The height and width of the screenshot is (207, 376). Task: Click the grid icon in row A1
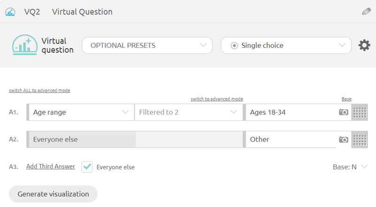point(360,112)
